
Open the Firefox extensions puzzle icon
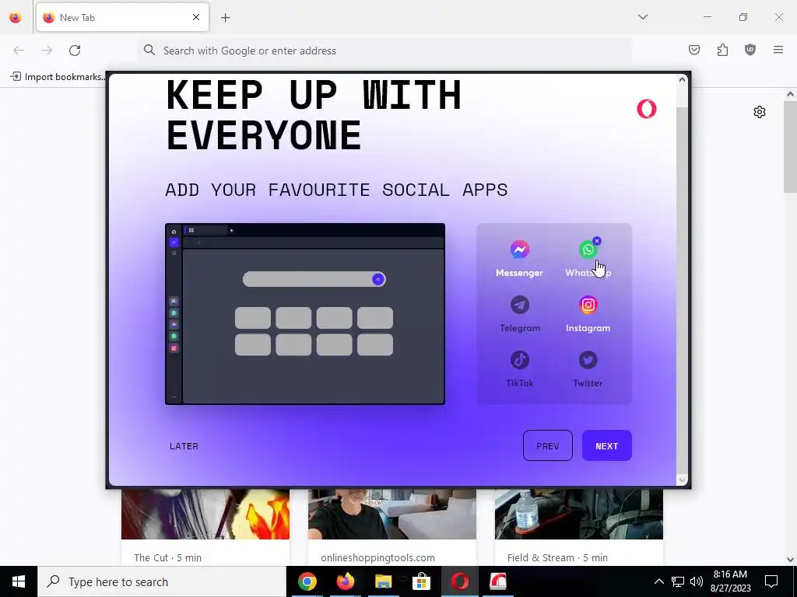[x=722, y=50]
